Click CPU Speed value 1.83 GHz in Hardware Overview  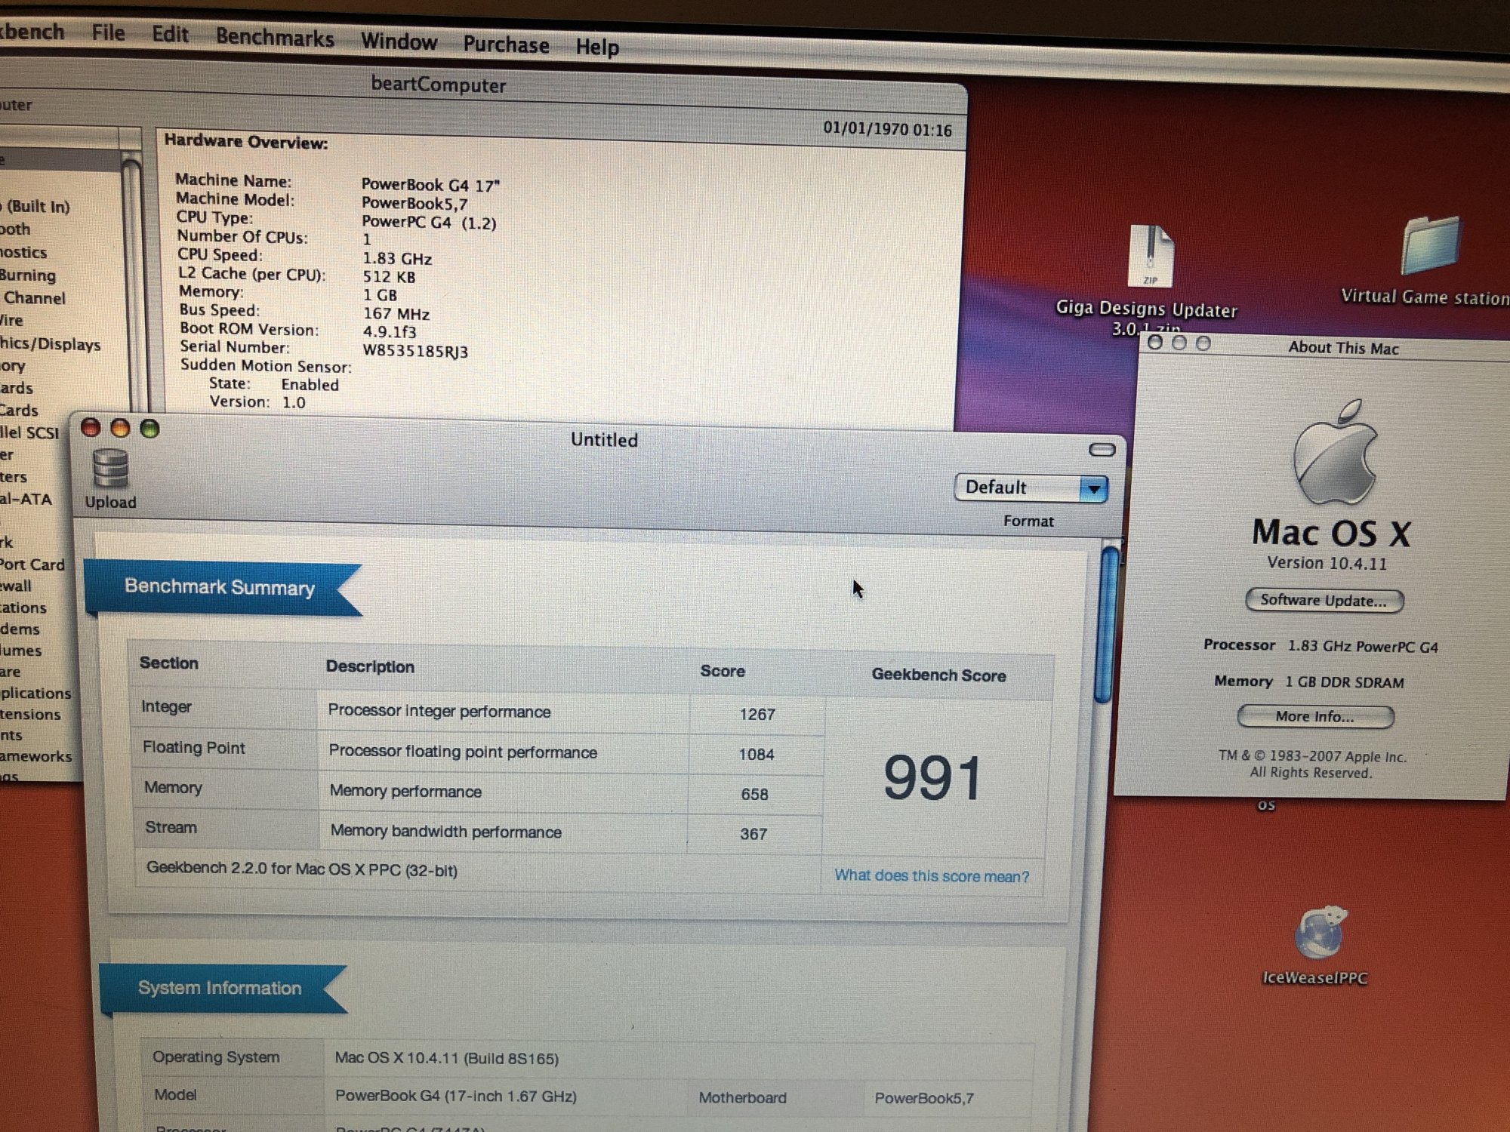click(x=397, y=259)
